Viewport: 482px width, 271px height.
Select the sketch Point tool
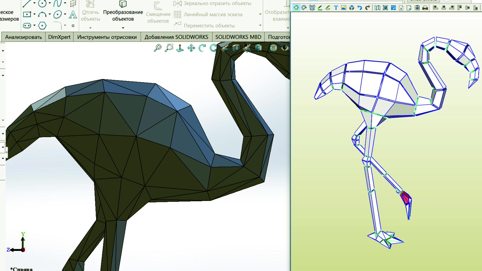point(73,26)
